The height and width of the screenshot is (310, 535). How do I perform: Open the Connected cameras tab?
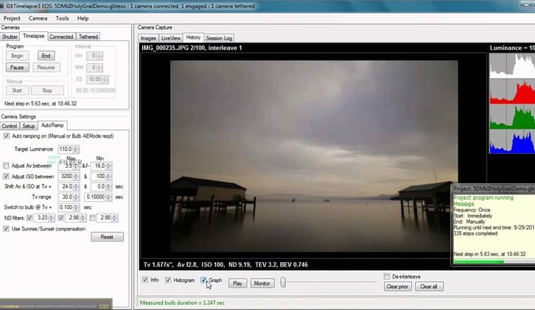click(x=61, y=37)
